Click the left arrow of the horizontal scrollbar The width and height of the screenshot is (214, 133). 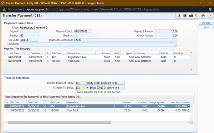pyautogui.click(x=6, y=123)
